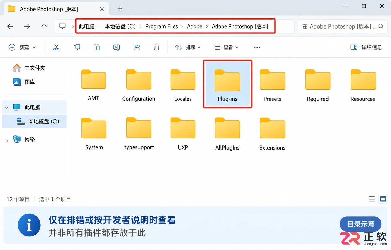Image resolution: width=391 pixels, height=250 pixels.
Task: Open the 排序 sort dropdown
Action: pyautogui.click(x=188, y=47)
